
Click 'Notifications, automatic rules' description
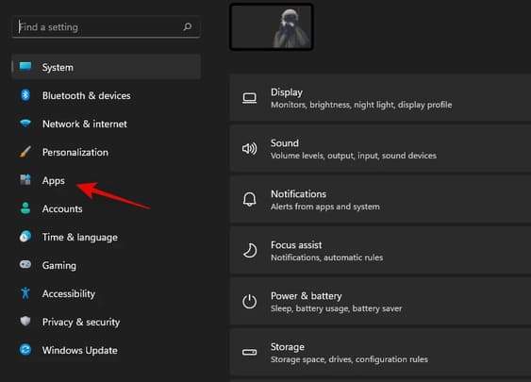coord(326,257)
